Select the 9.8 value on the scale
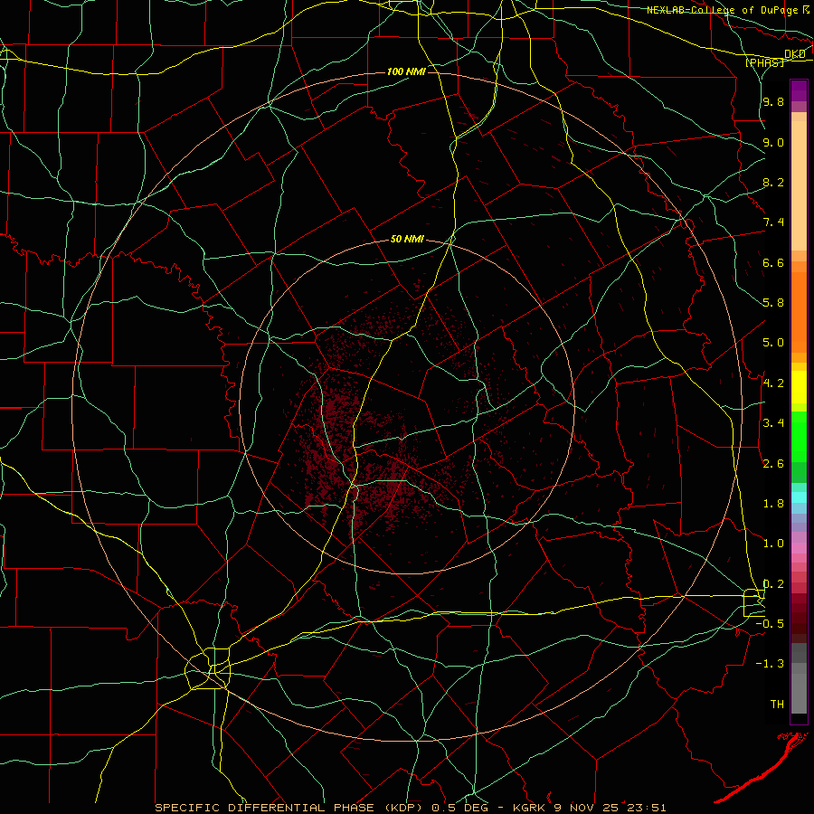The image size is (814, 814). click(773, 102)
